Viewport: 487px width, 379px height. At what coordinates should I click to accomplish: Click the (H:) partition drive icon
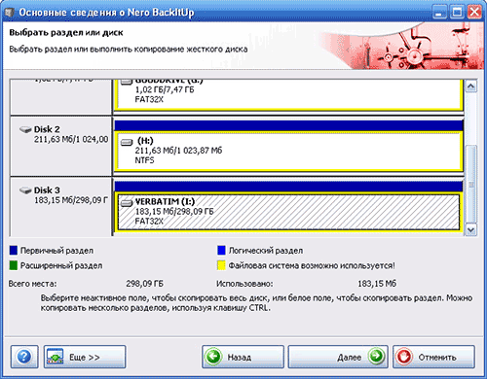click(x=127, y=142)
